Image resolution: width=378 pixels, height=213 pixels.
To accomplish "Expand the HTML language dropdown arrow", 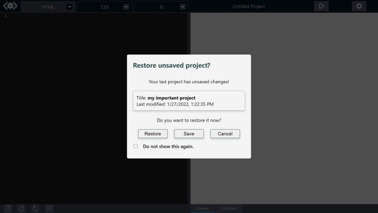I will [69, 7].
